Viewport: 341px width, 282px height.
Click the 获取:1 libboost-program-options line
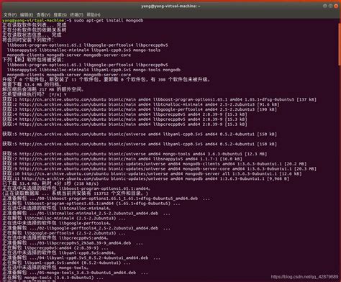[x=159, y=99]
